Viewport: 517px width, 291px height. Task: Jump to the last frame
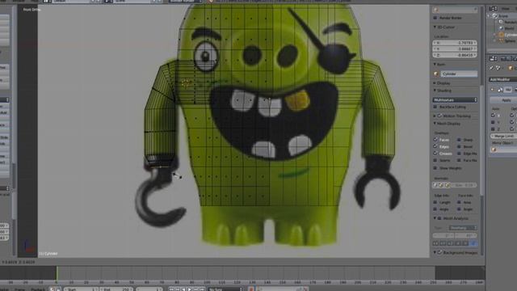(x=202, y=289)
